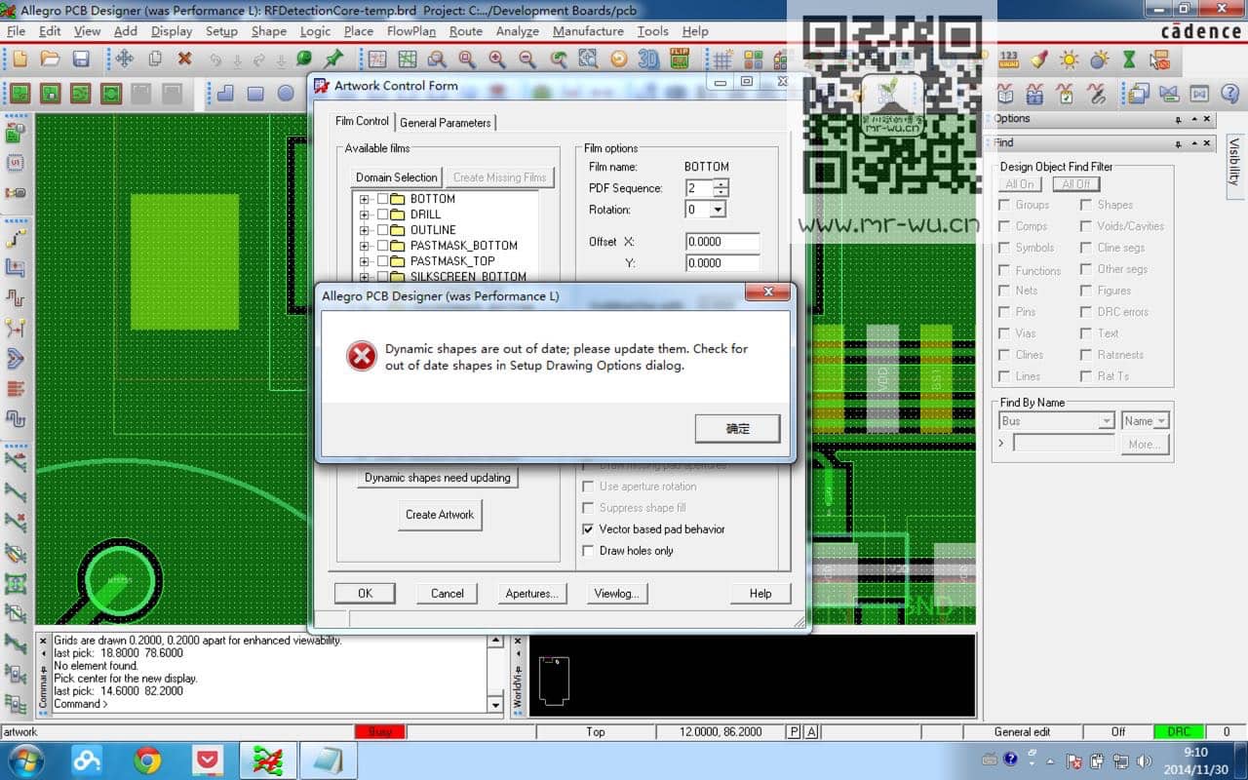Open the Setup menu

tap(221, 31)
